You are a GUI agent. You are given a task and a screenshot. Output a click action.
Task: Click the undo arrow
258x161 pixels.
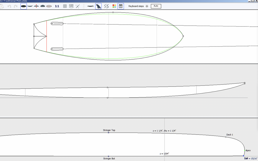click(x=9, y=6)
